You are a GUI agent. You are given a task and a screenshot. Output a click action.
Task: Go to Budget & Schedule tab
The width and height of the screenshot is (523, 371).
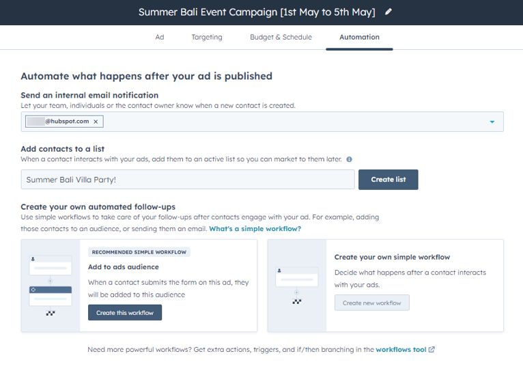[x=281, y=37]
